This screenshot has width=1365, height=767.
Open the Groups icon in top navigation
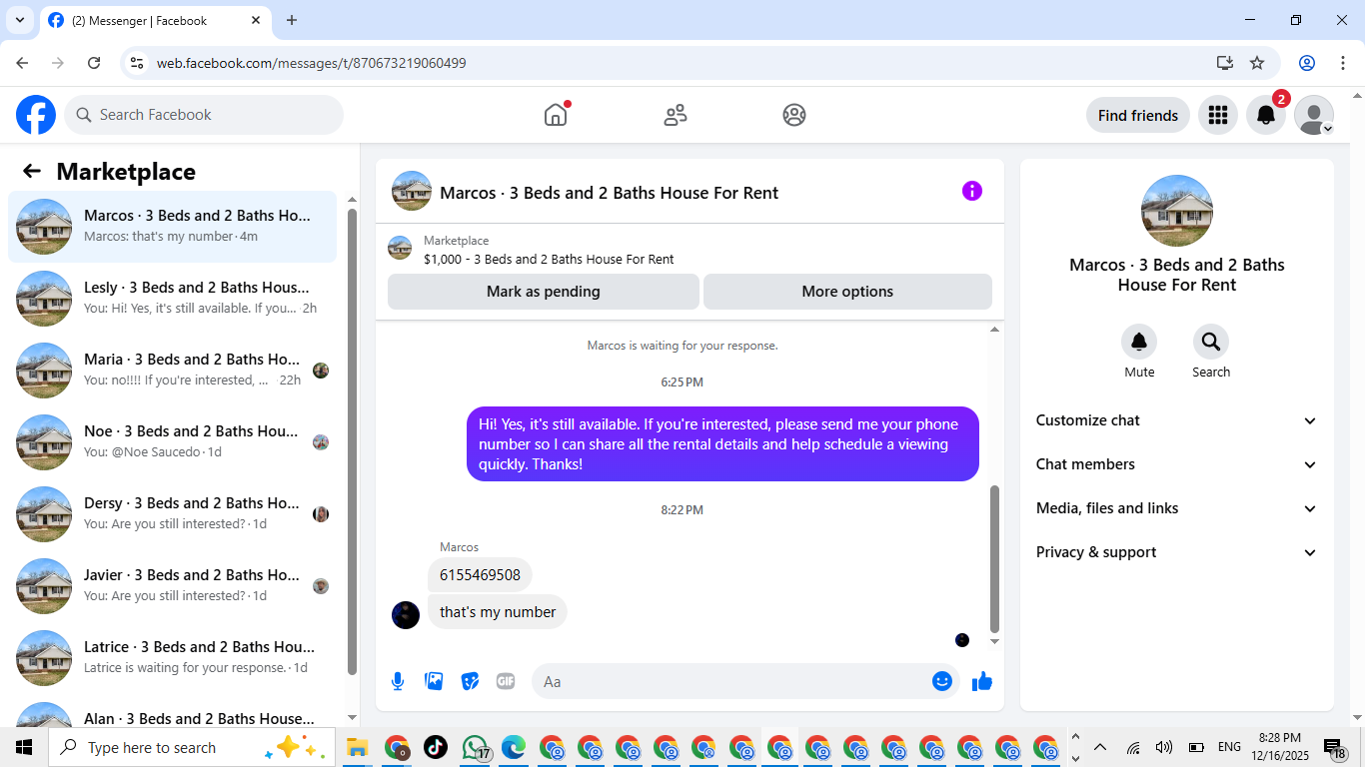(794, 115)
